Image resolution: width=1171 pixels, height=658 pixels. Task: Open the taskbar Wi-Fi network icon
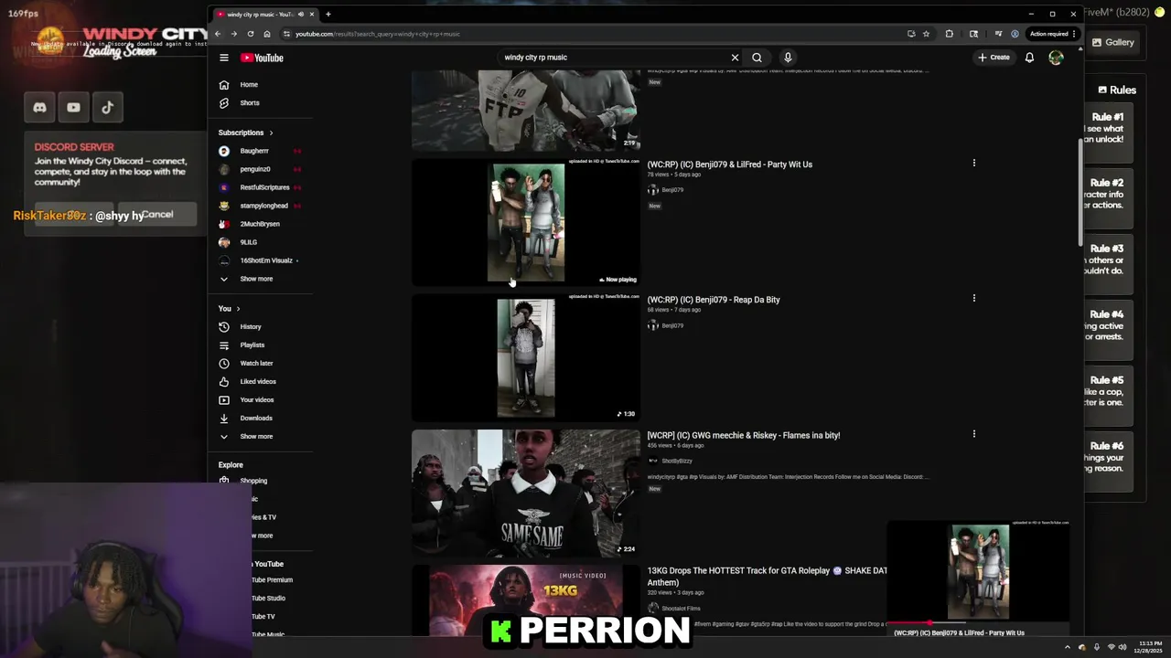1111,647
